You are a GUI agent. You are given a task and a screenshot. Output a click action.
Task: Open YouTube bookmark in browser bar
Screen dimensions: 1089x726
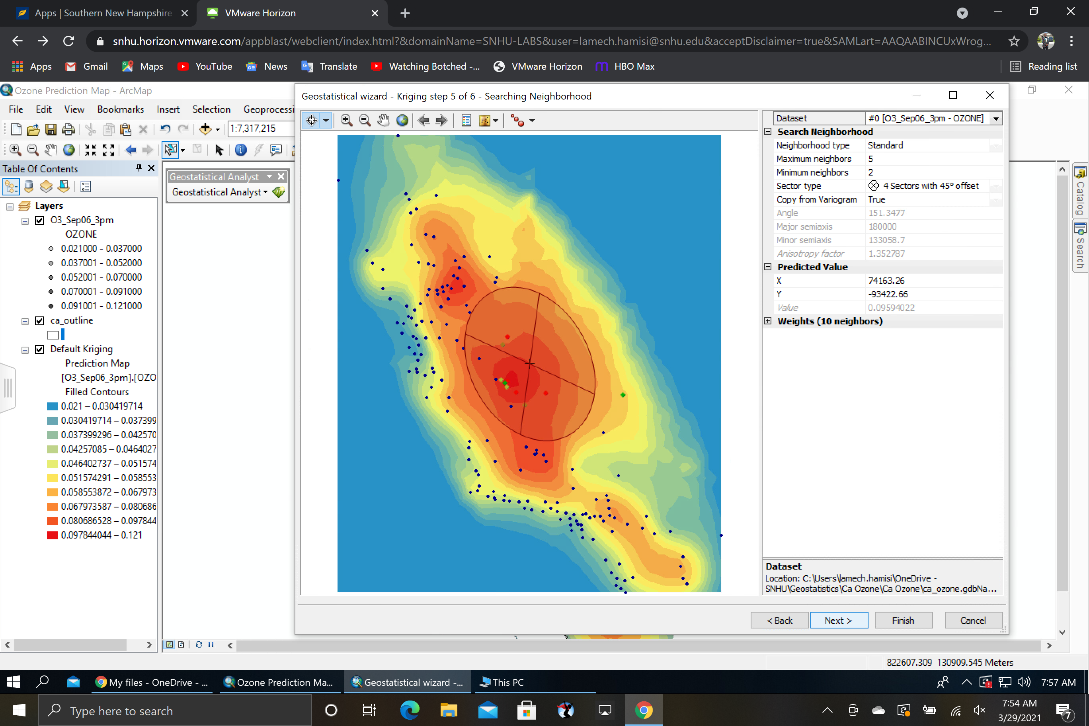click(x=205, y=67)
